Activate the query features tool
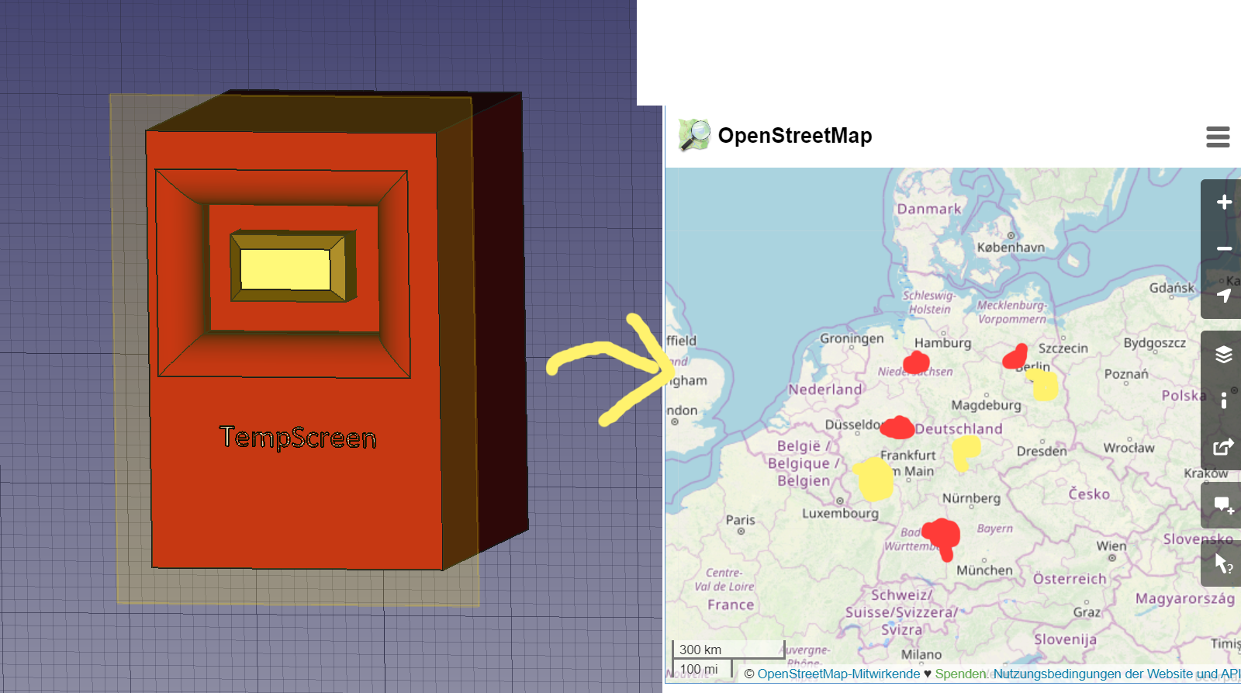 pyautogui.click(x=1224, y=563)
